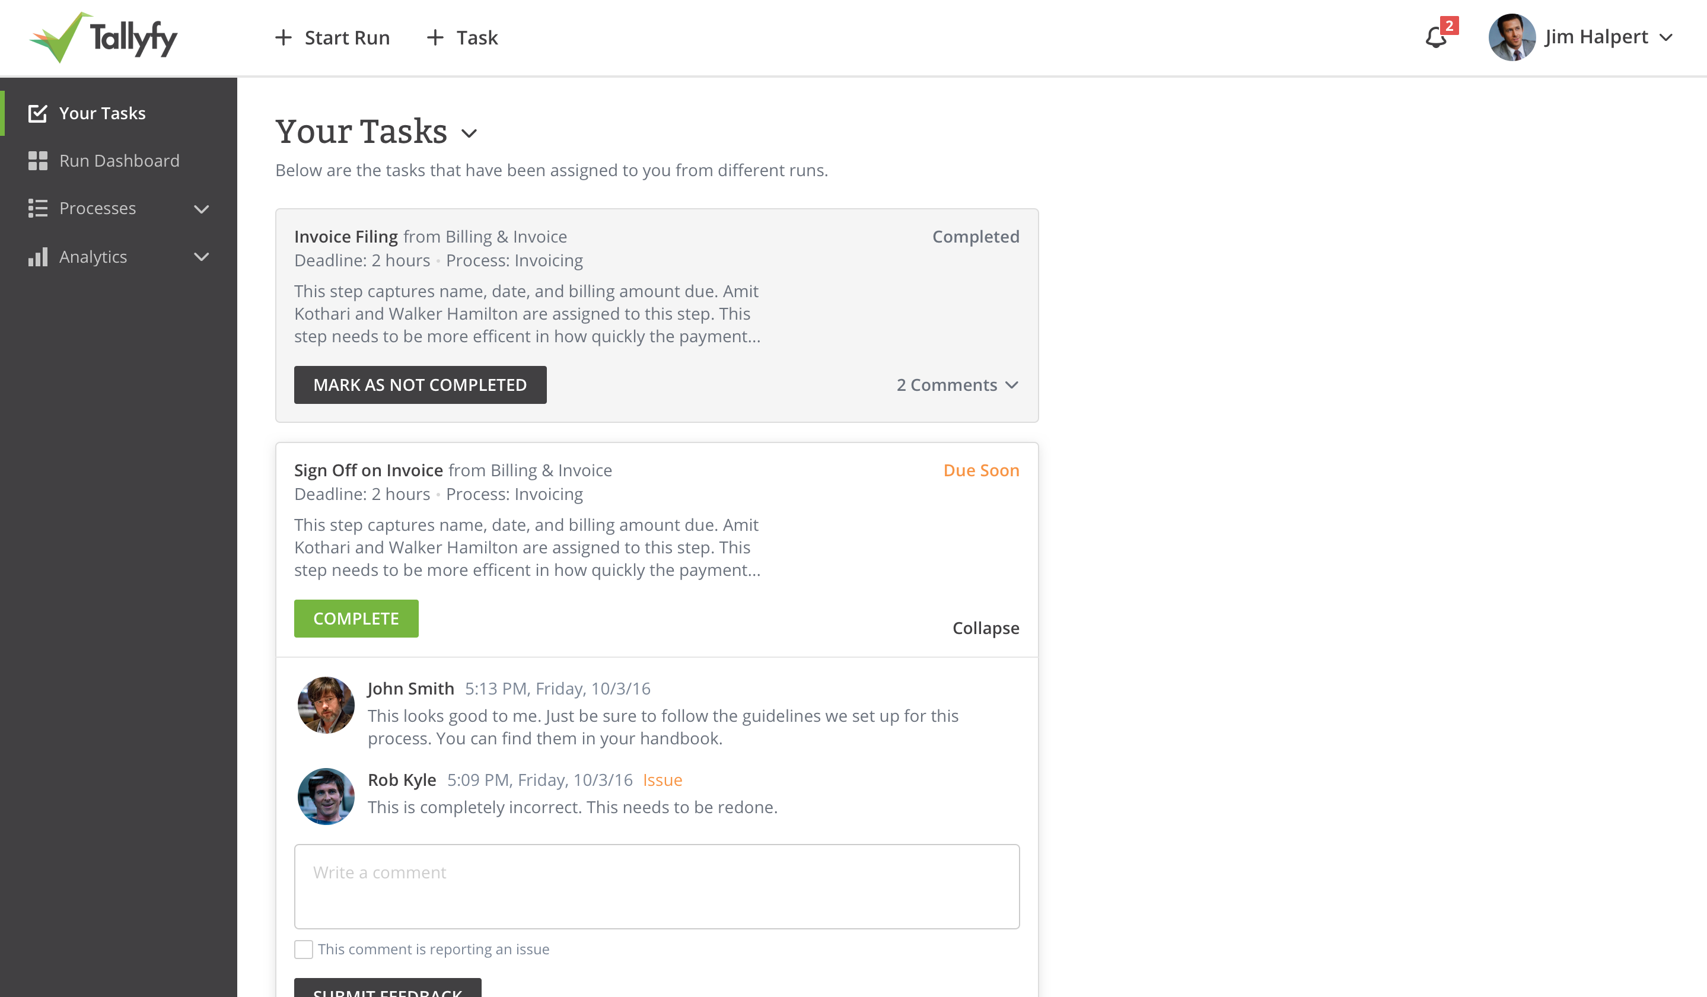Expand the Analytics section
This screenshot has height=997, width=1707.
[202, 257]
